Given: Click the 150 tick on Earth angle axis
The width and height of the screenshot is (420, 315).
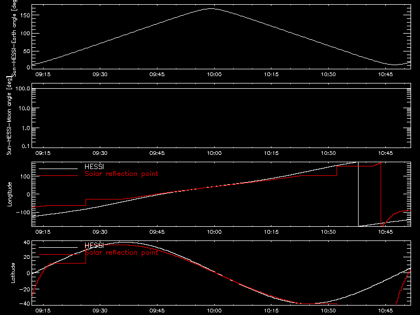Looking at the screenshot, I should (25, 15).
